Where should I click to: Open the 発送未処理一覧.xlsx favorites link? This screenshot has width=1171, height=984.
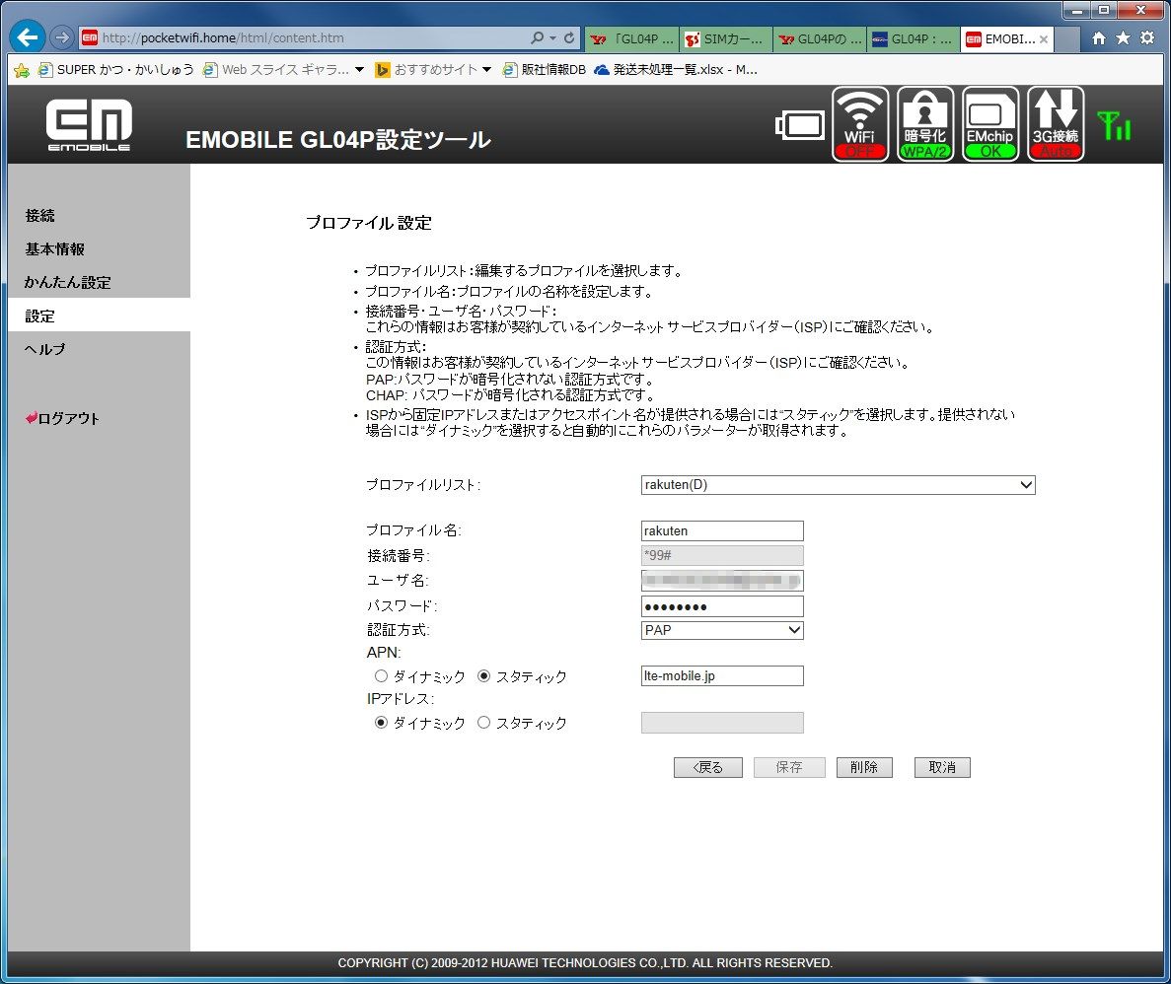(x=676, y=70)
